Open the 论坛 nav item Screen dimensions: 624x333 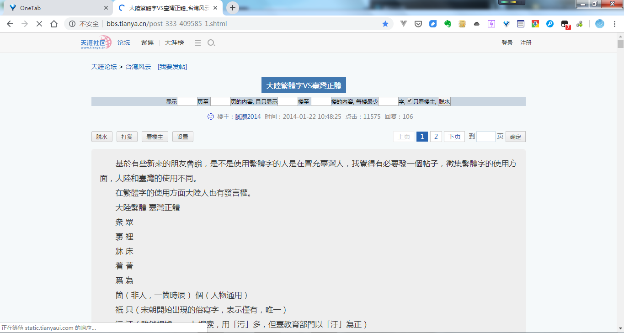pyautogui.click(x=124, y=42)
